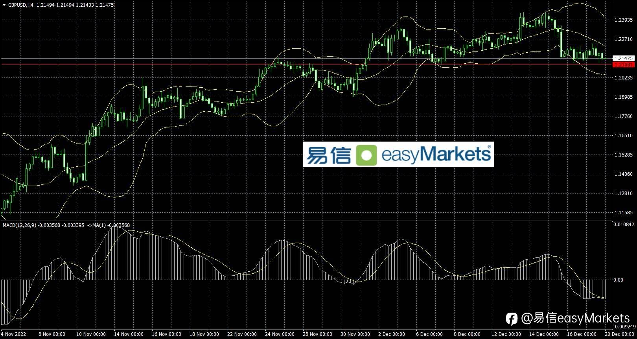
Task: Click the 1.17760 price axis label
Action: (x=623, y=116)
